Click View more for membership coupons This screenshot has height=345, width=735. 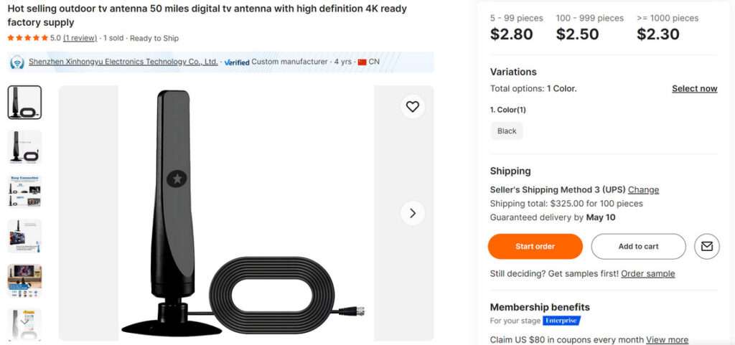667,340
